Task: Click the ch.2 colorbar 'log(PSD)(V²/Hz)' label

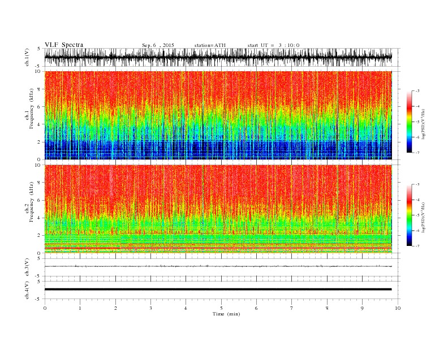Action: click(x=424, y=217)
